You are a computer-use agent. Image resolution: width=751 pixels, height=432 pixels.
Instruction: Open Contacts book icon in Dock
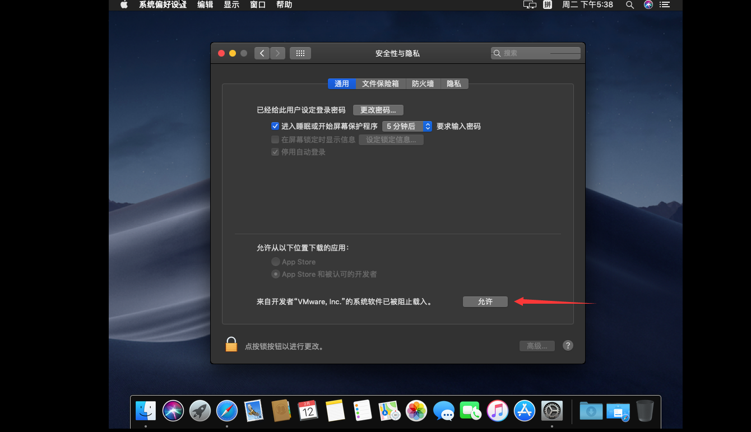[281, 411]
